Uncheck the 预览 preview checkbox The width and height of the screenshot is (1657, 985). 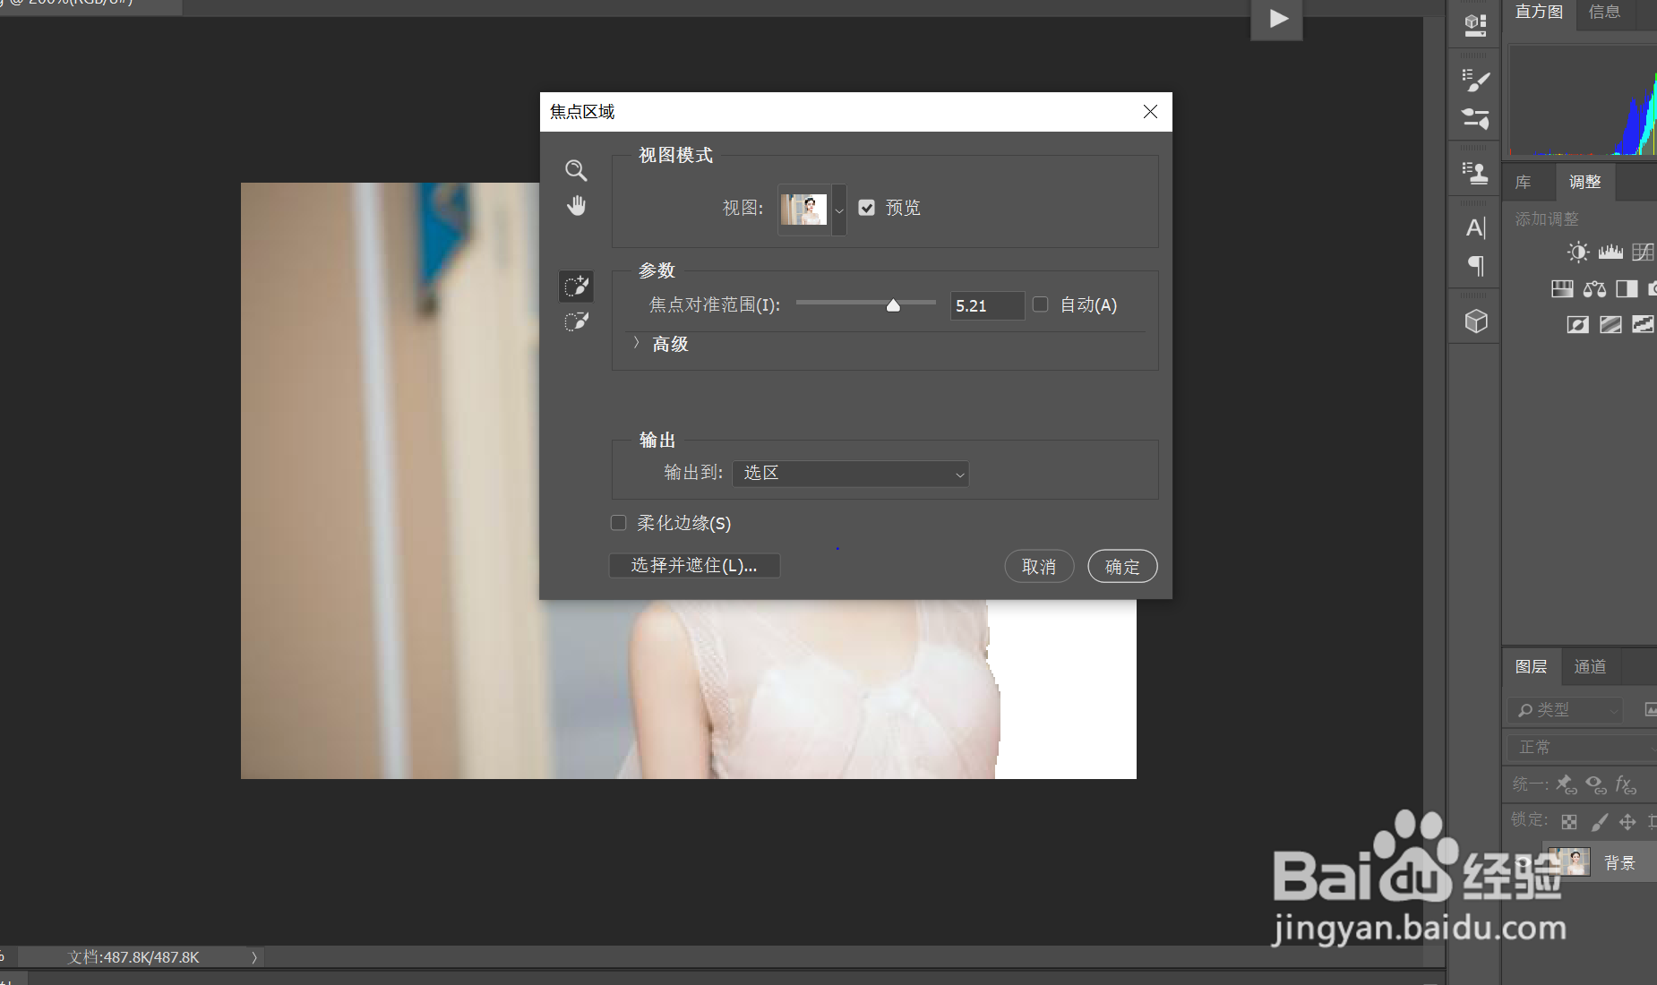click(866, 208)
